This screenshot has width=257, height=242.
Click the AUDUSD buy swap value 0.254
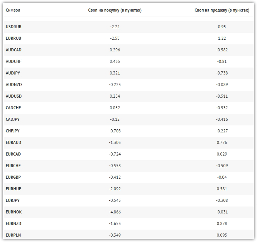115,96
